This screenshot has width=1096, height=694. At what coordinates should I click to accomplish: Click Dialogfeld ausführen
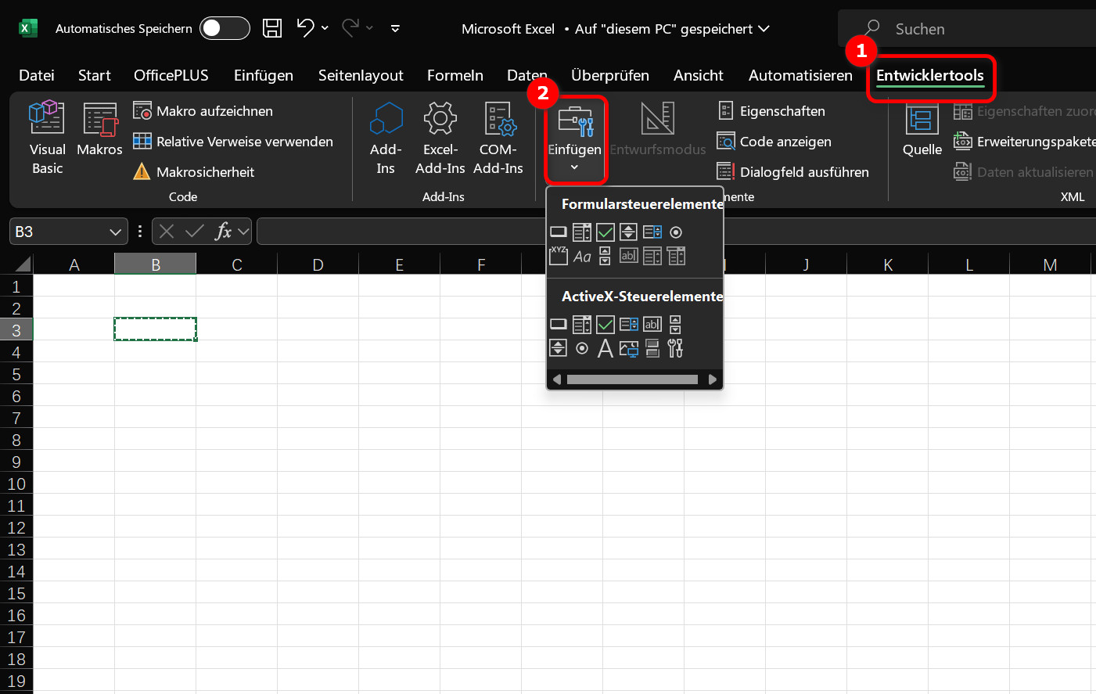point(793,171)
